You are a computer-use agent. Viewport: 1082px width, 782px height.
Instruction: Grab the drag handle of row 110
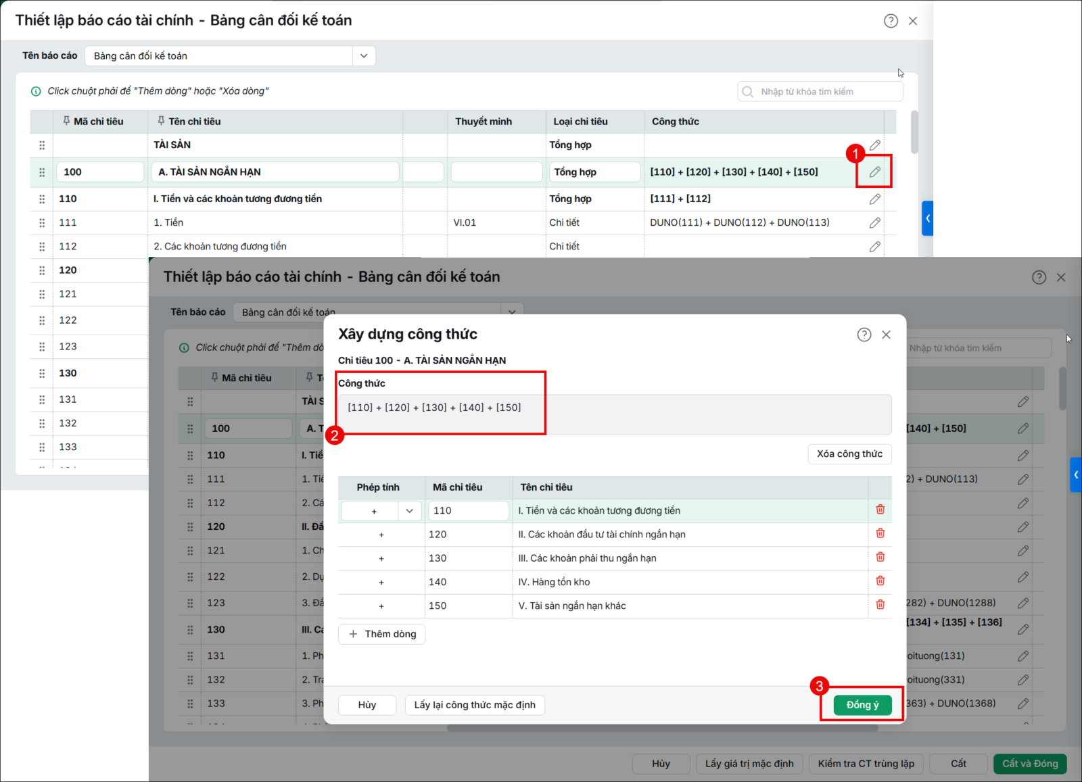pos(42,199)
